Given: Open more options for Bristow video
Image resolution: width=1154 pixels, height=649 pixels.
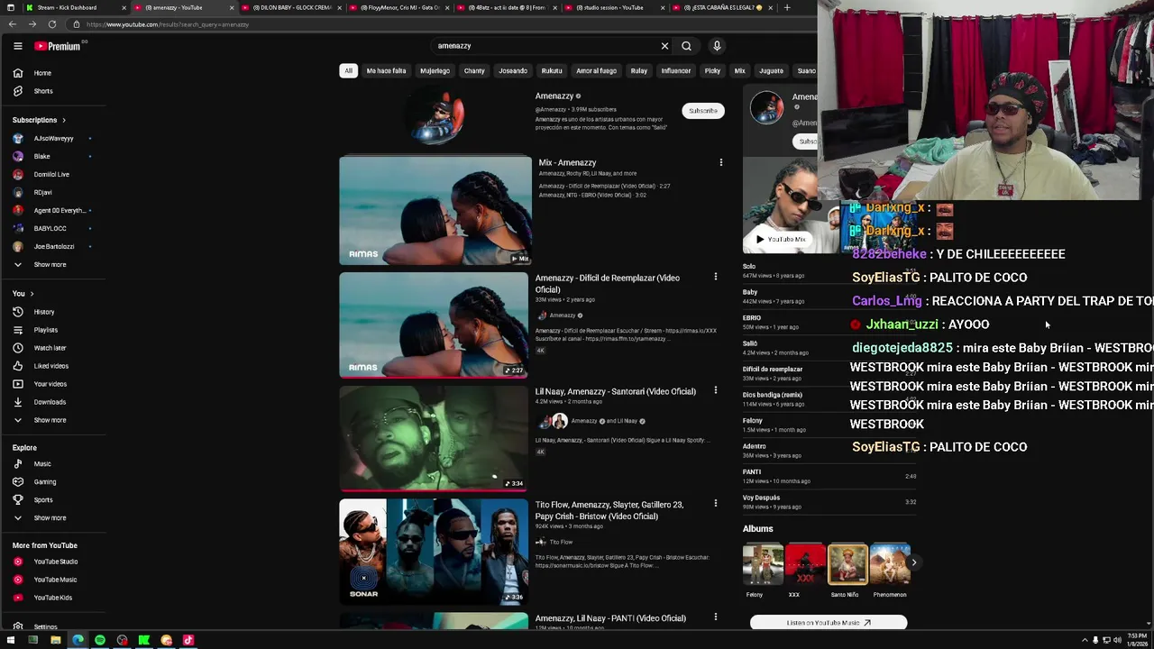Looking at the screenshot, I should coord(715,503).
